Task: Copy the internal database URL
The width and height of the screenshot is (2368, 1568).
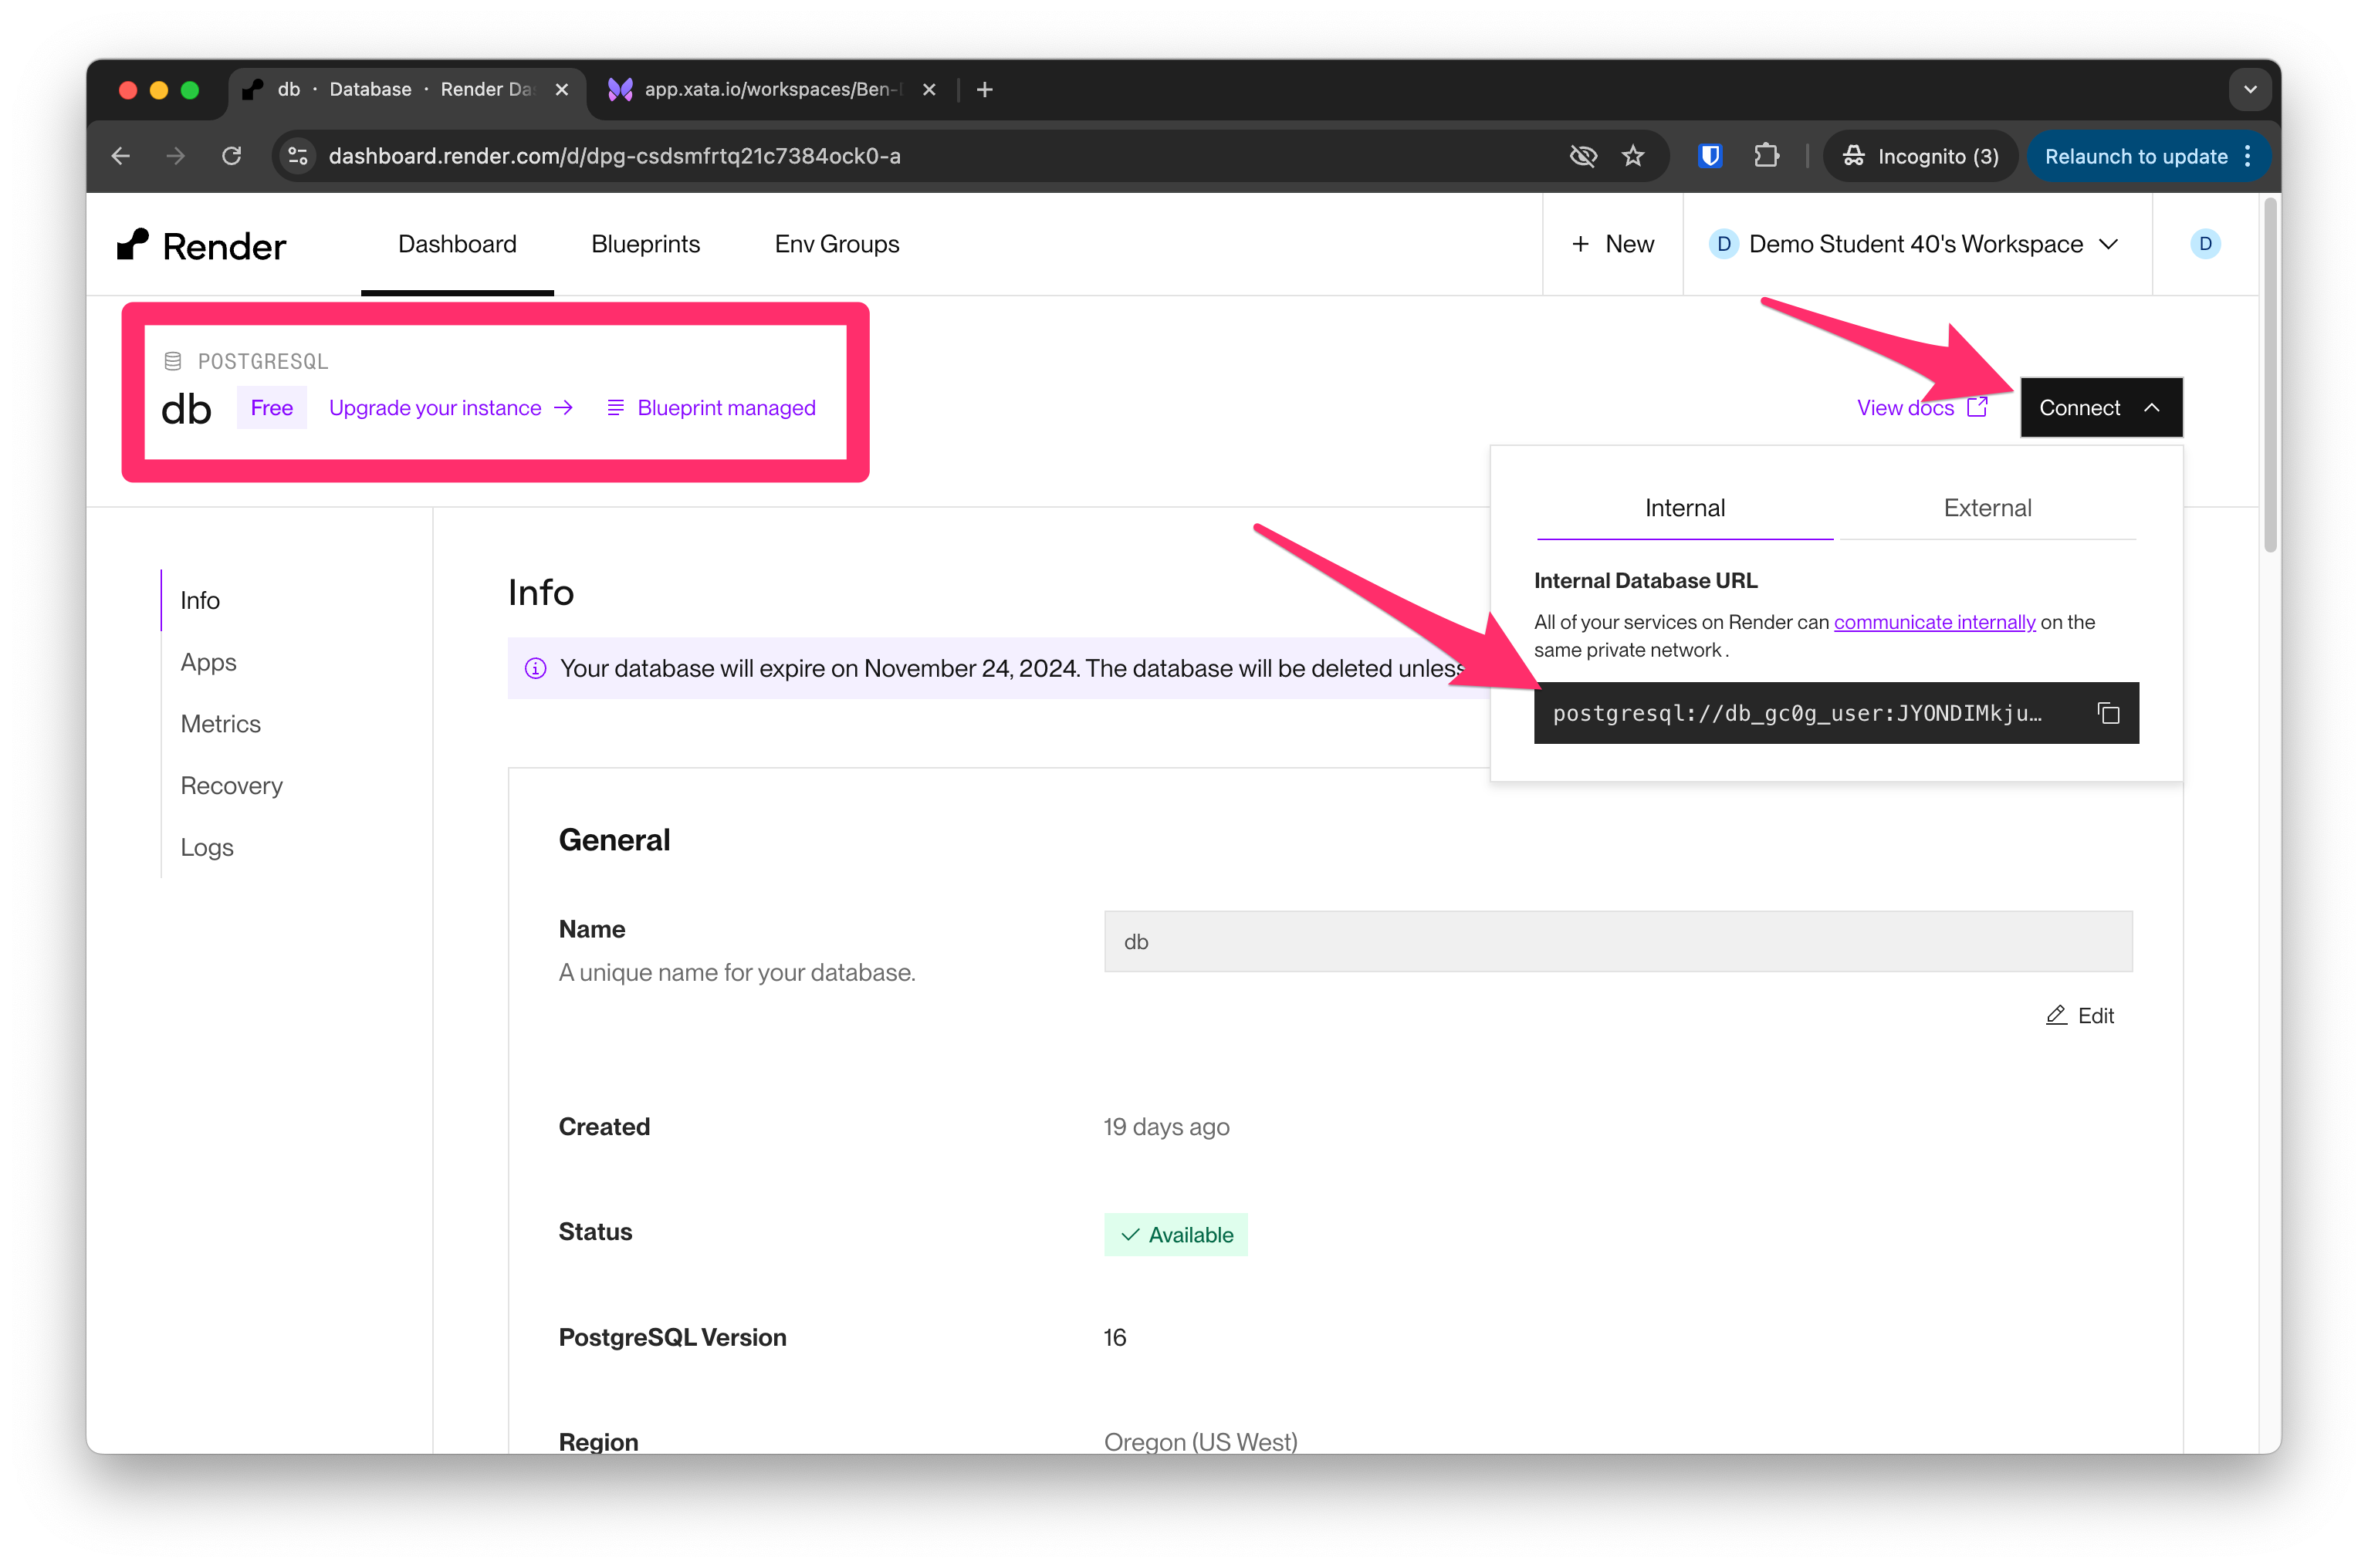Action: tap(2108, 713)
